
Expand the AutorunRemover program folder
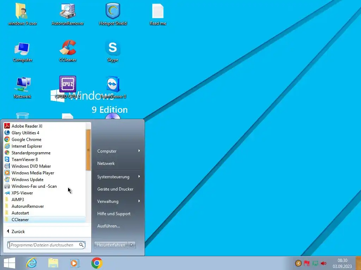[x=44, y=206]
